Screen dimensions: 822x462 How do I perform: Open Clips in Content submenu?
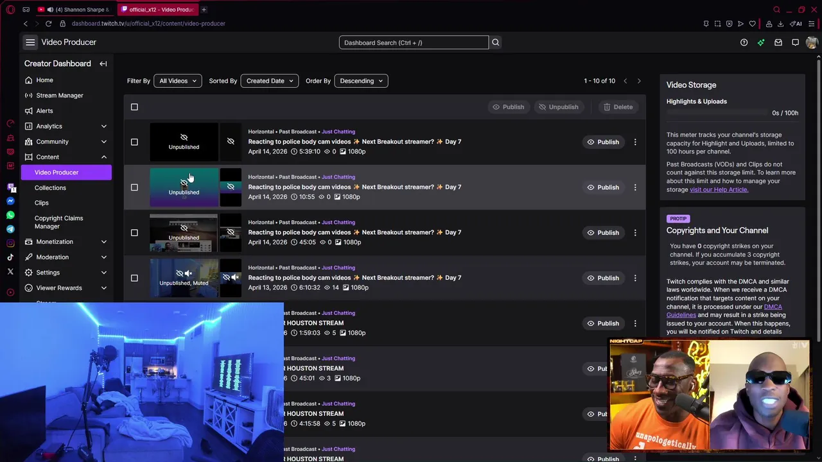[x=42, y=203]
